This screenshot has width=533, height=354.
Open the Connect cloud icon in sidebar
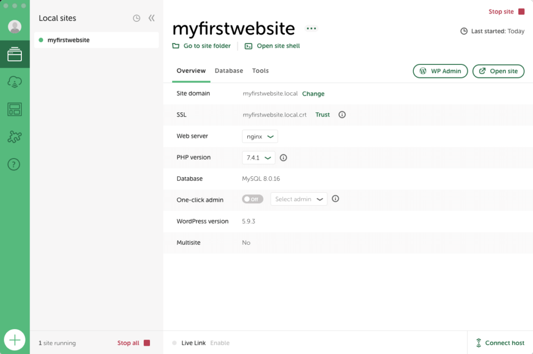point(15,82)
